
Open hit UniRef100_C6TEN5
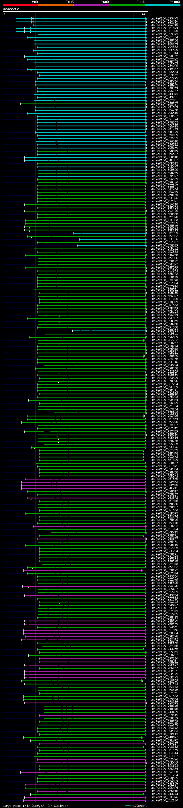[x=164, y=479]
